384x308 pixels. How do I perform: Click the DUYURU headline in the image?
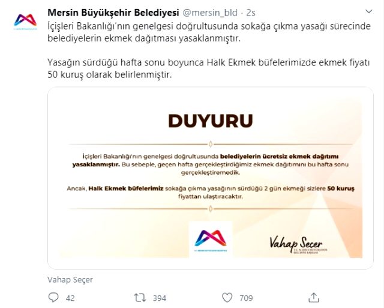pos(211,121)
